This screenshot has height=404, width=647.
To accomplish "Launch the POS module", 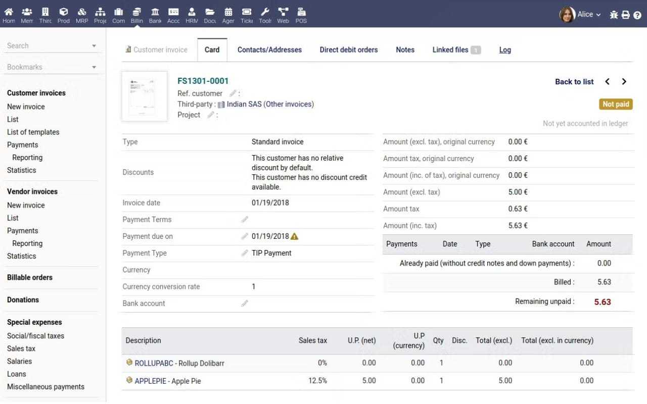I will click(x=301, y=15).
